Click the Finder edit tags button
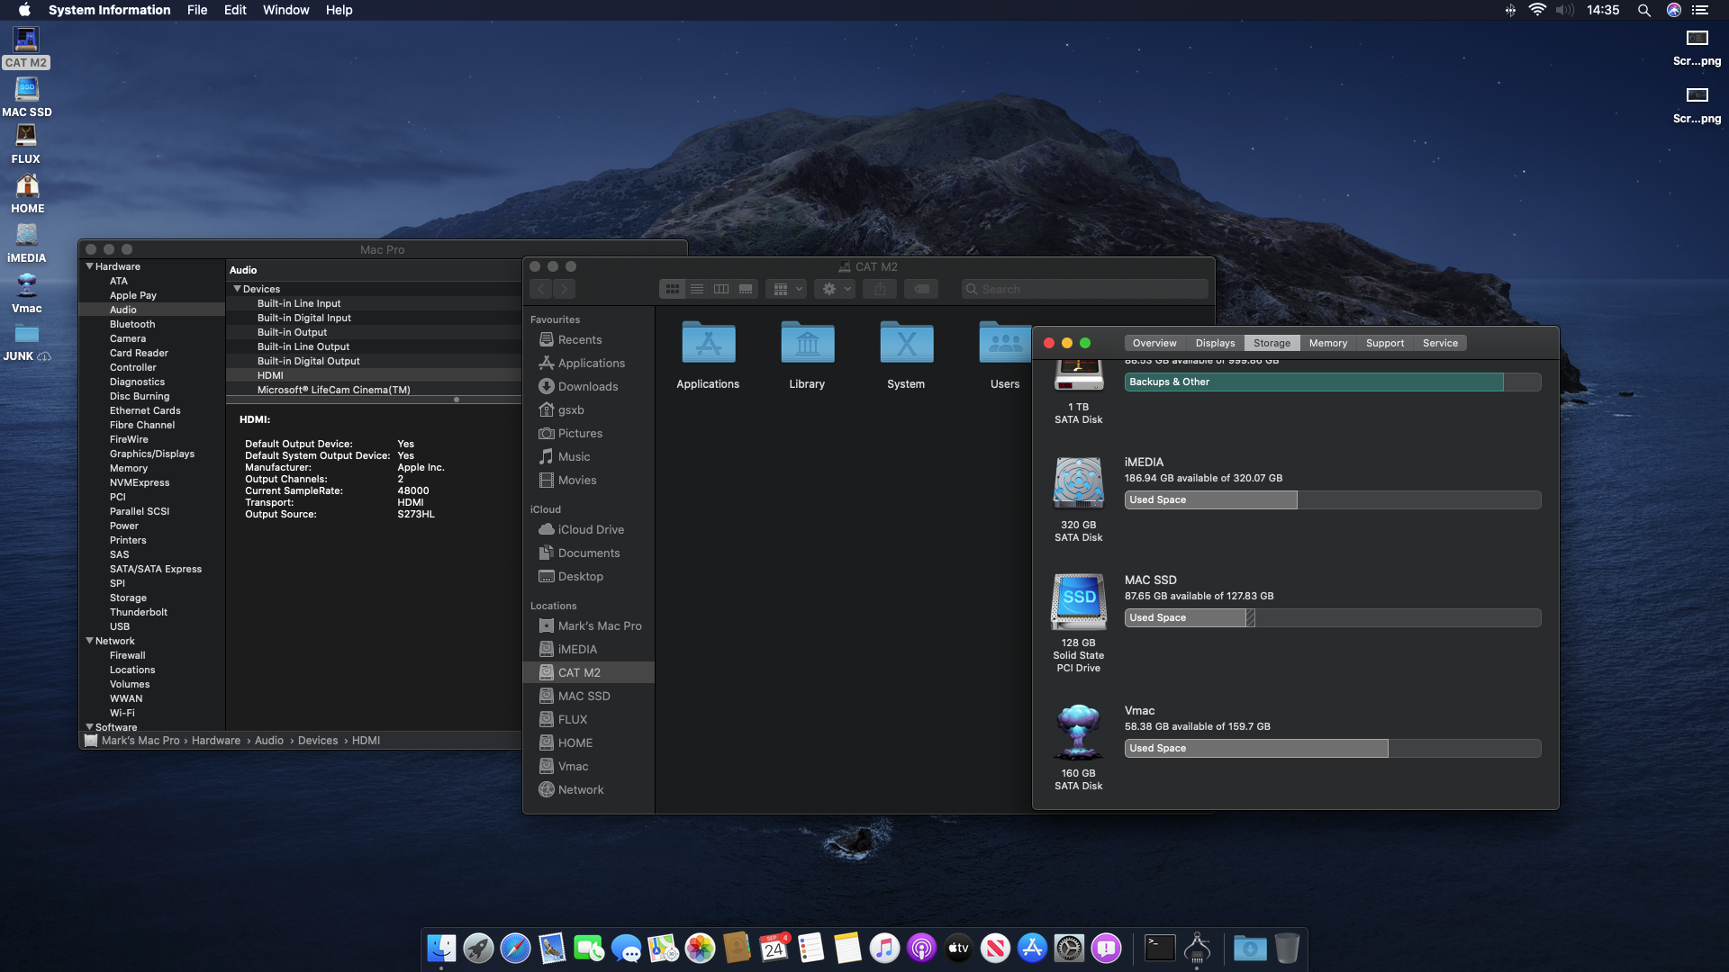The height and width of the screenshot is (972, 1729). click(x=921, y=289)
